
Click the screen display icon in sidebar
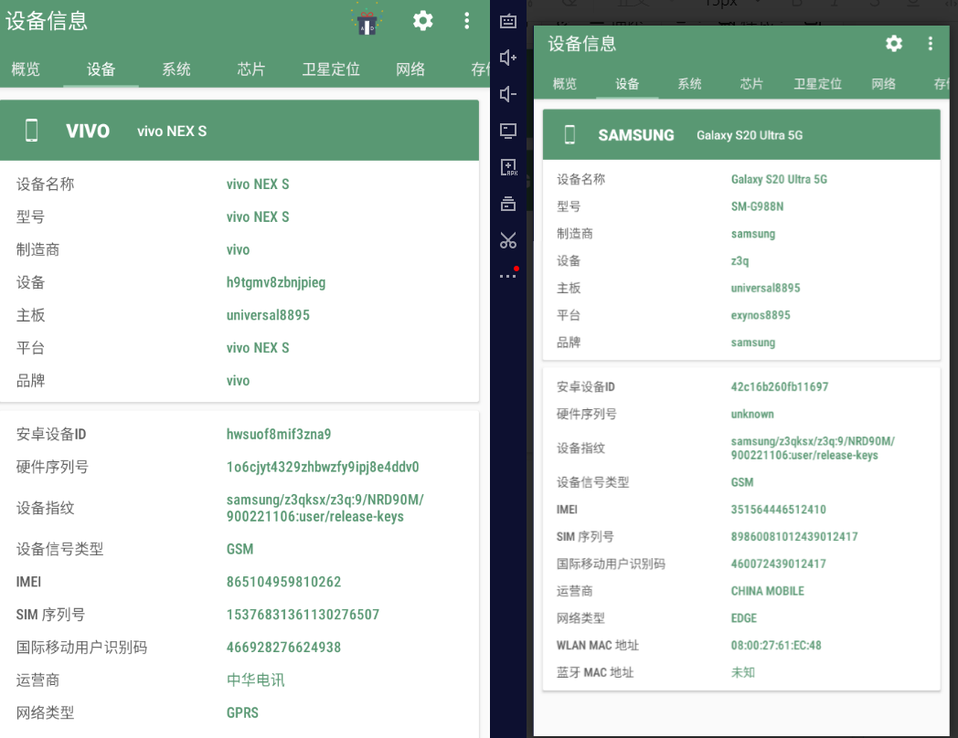click(507, 131)
